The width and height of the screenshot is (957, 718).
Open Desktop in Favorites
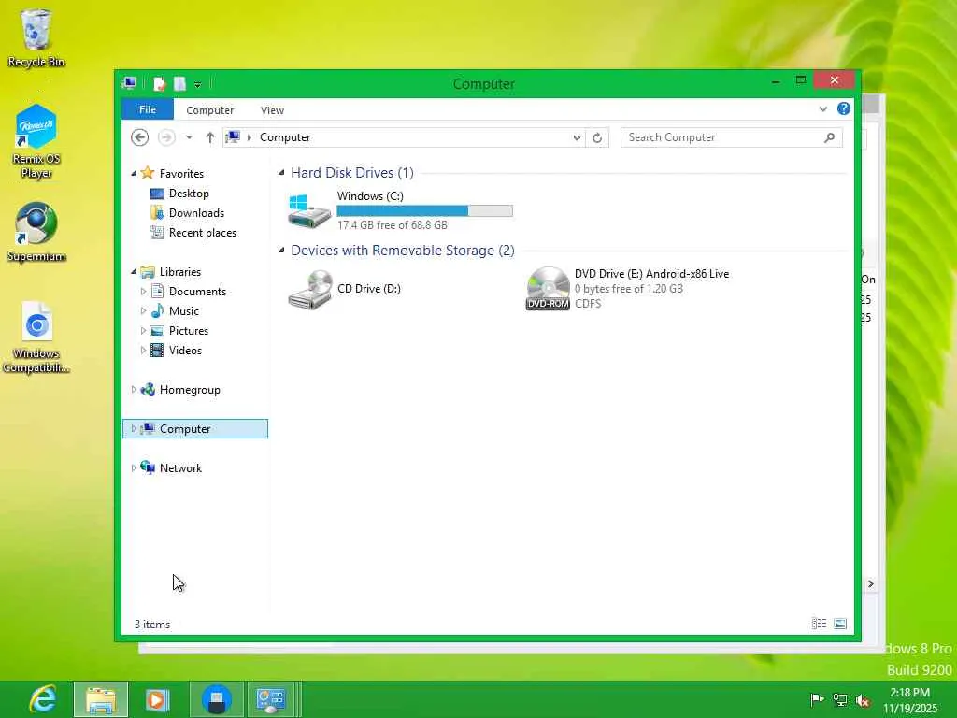189,194
